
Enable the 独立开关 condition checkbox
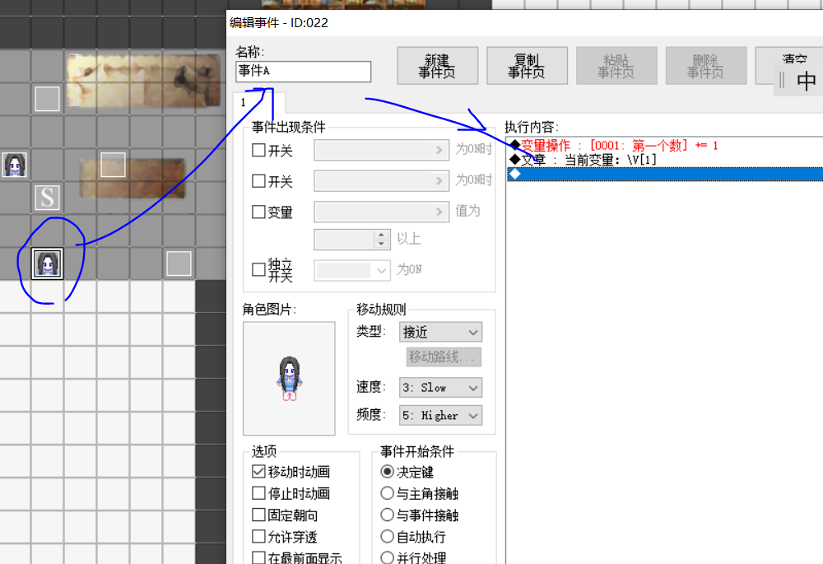[x=258, y=269]
